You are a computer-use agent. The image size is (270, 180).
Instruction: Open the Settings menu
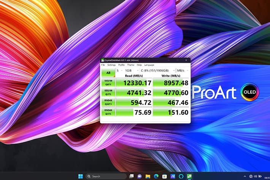tap(111, 65)
